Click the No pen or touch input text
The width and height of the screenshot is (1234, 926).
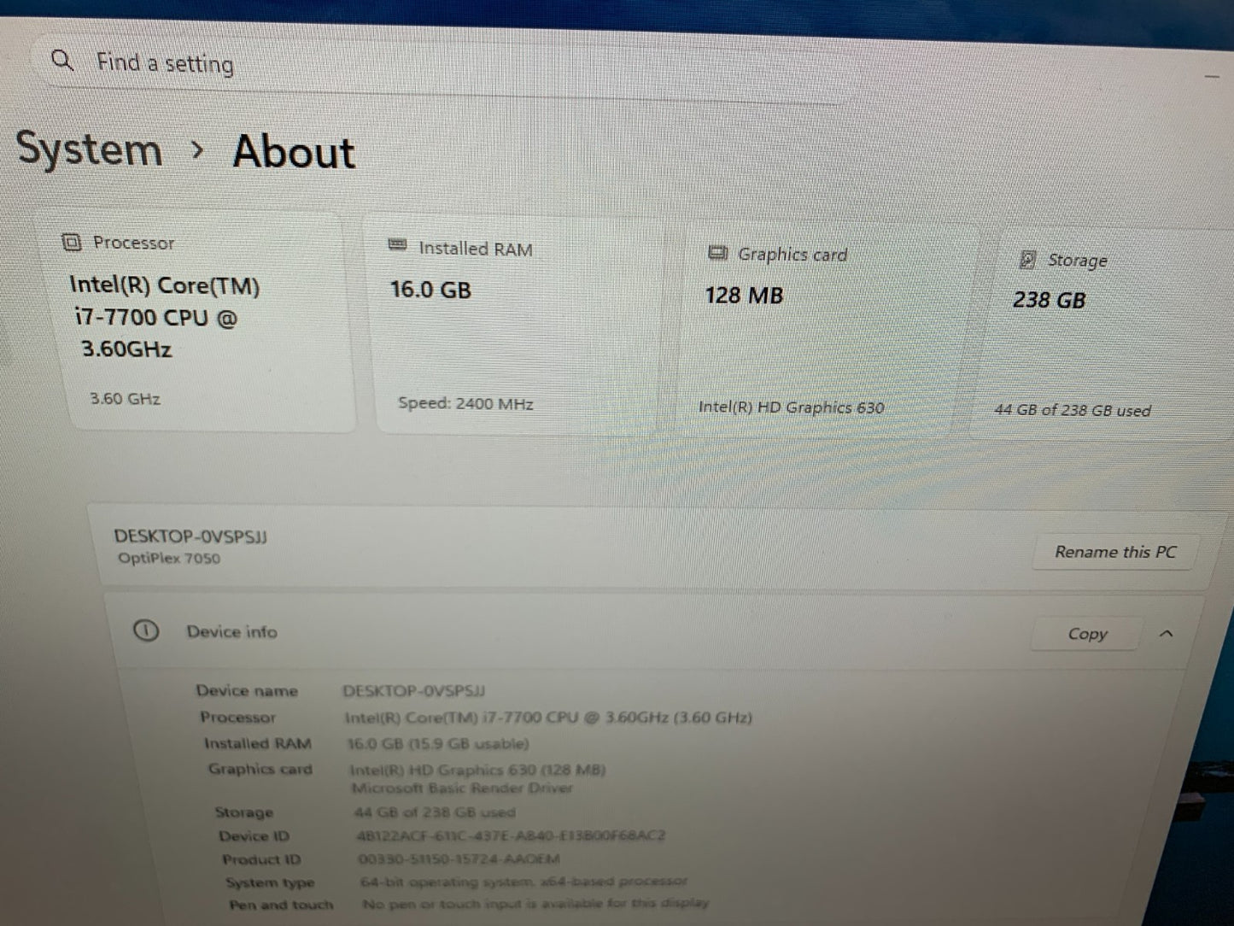535,903
